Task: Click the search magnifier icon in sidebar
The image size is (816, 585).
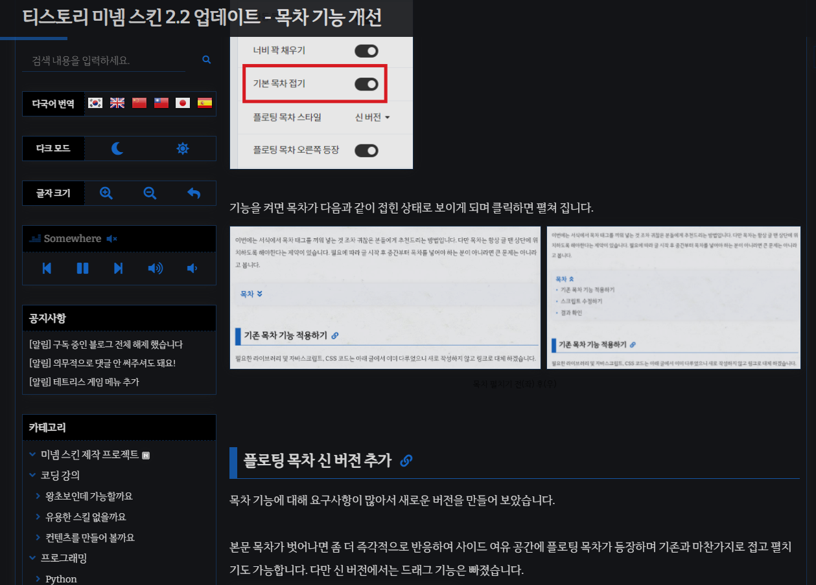Action: pyautogui.click(x=207, y=60)
